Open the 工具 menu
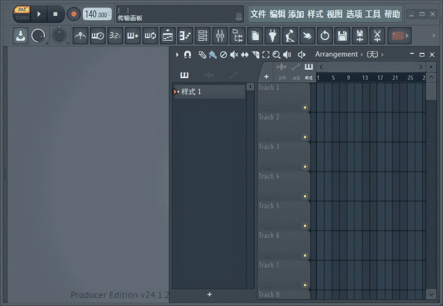443x306 pixels. (373, 14)
